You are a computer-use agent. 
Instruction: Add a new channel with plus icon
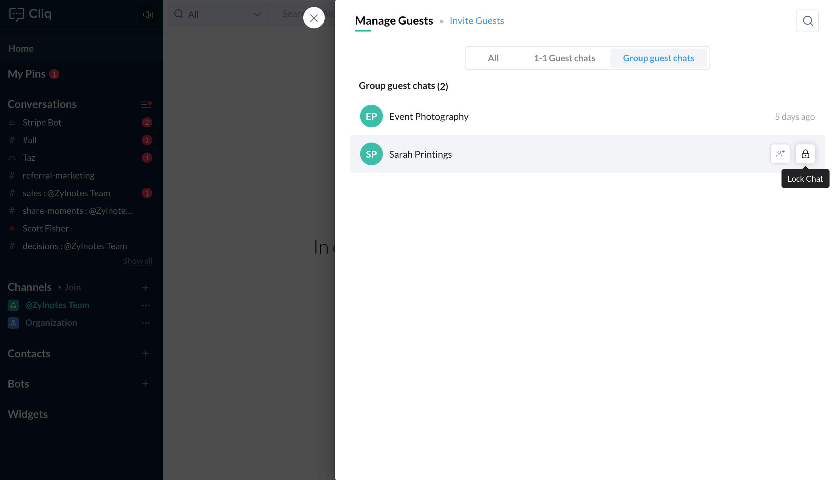click(x=145, y=288)
